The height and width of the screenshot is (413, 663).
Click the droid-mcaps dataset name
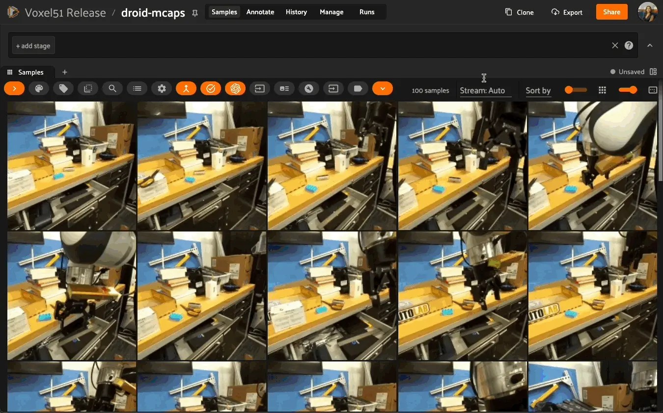[153, 13]
